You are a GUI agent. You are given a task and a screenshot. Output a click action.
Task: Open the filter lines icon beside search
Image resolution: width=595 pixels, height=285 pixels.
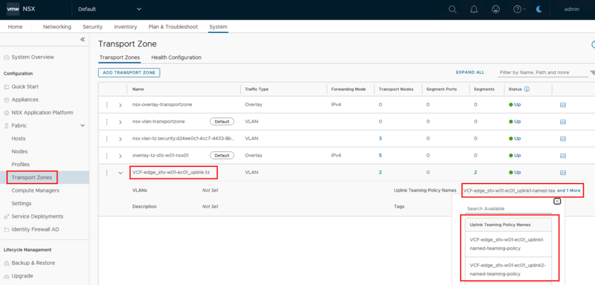(x=592, y=72)
